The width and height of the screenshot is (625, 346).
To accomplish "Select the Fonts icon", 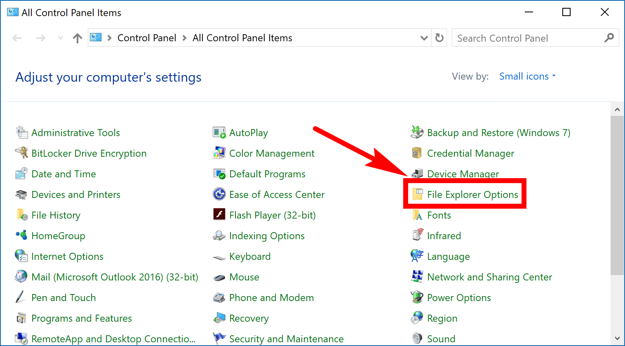I will (417, 215).
